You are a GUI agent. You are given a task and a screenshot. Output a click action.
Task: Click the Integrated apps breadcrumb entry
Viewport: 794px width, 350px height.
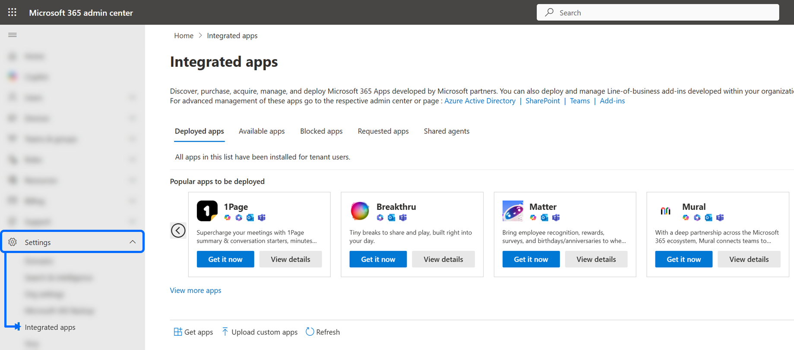click(x=232, y=36)
